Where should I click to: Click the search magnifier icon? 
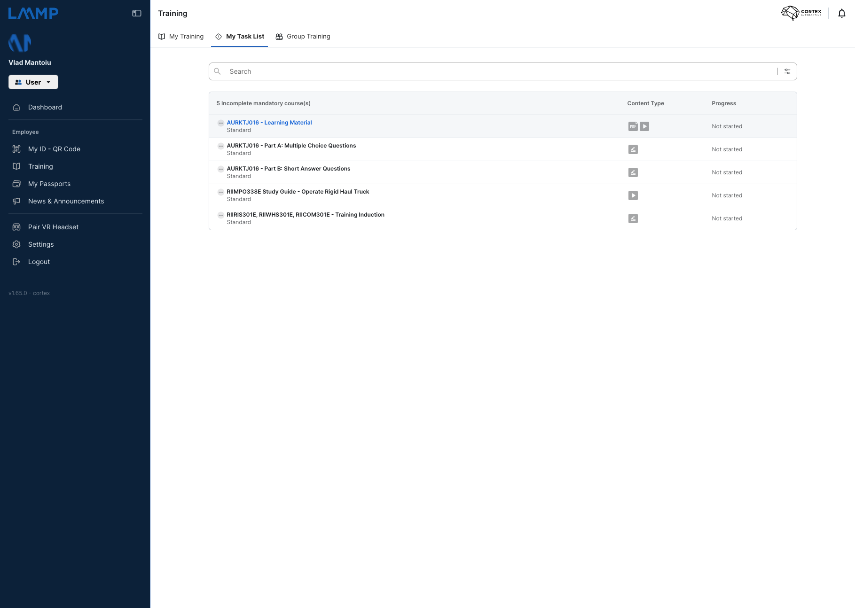[217, 71]
